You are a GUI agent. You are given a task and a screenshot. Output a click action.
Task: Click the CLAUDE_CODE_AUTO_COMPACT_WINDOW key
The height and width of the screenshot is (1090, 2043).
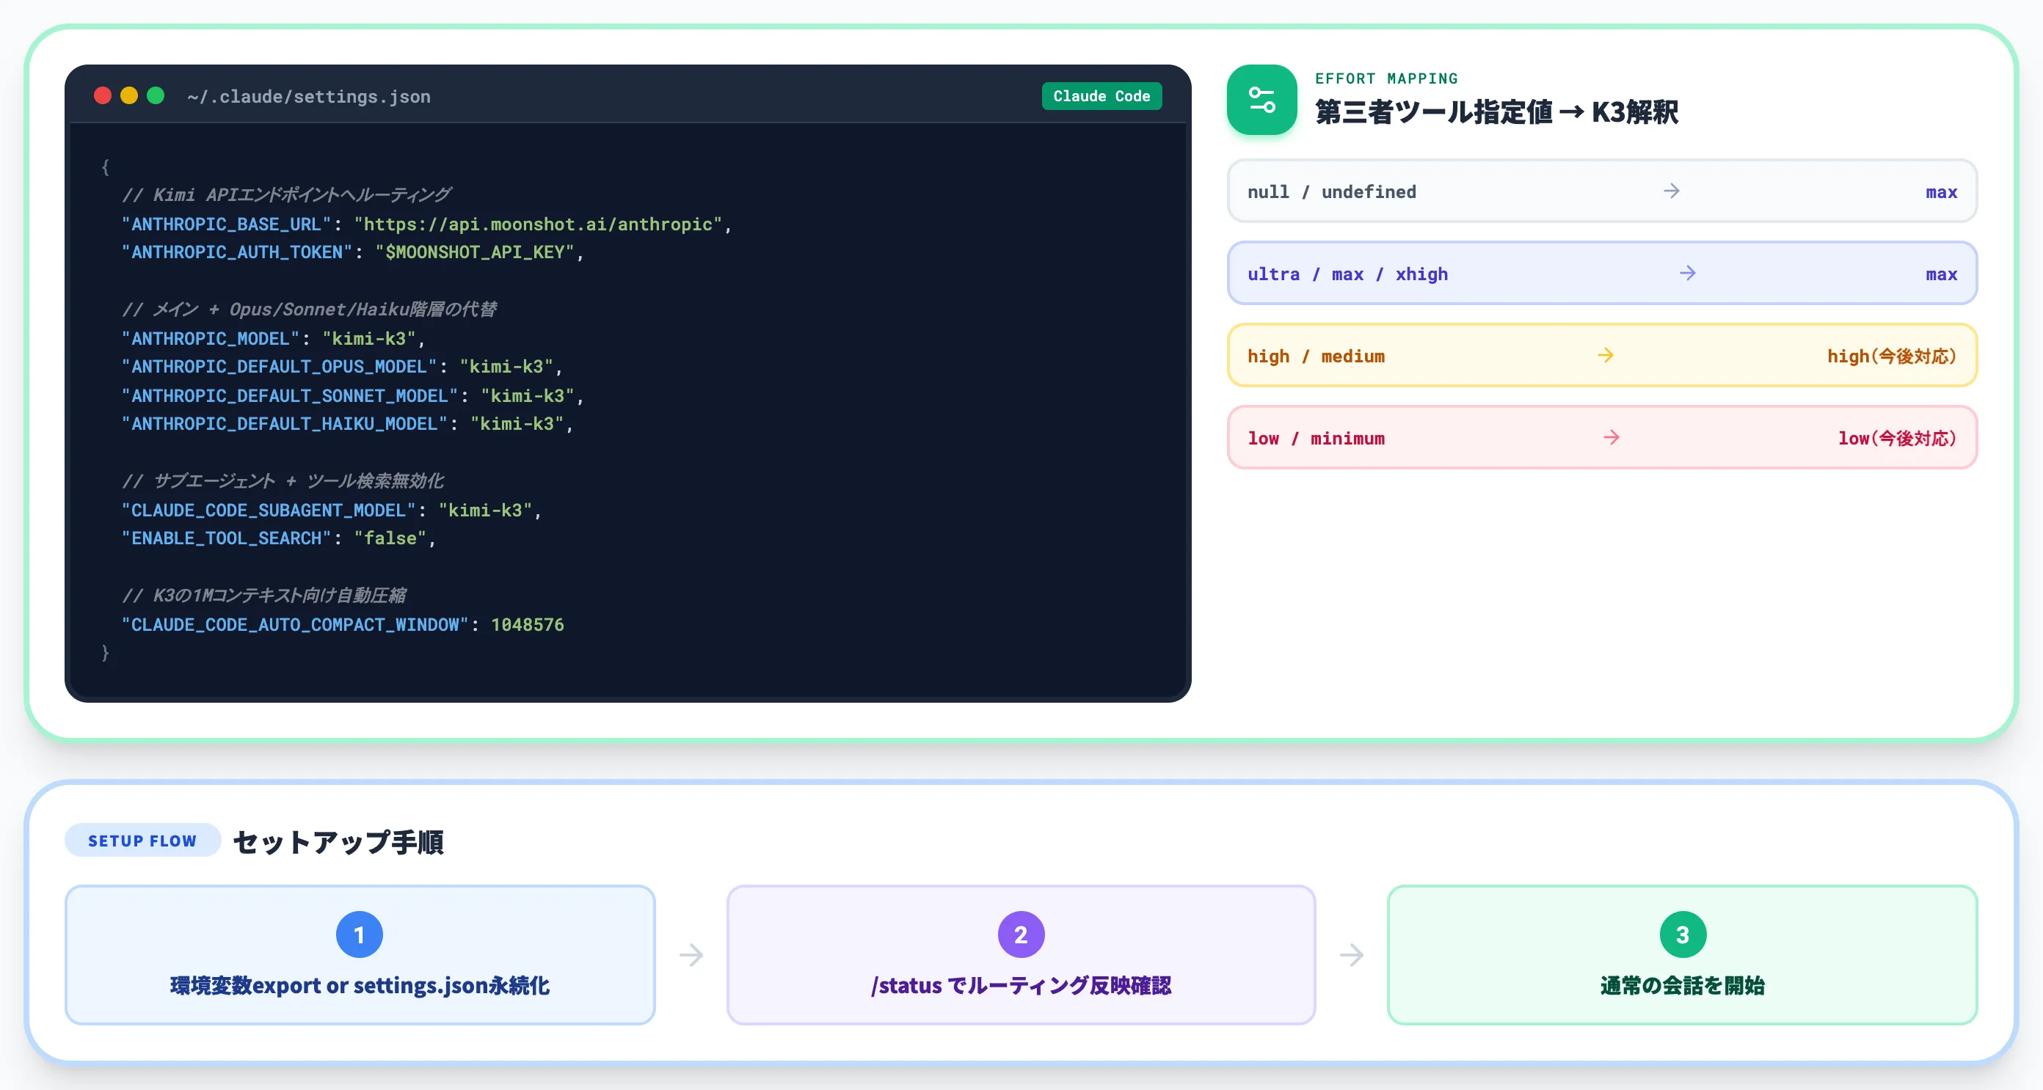[295, 625]
